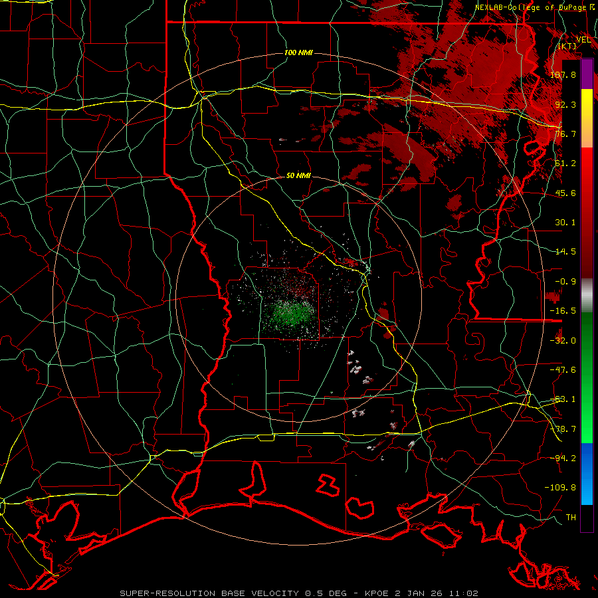
Task: Click the VEL legend title
Action: pyautogui.click(x=583, y=40)
